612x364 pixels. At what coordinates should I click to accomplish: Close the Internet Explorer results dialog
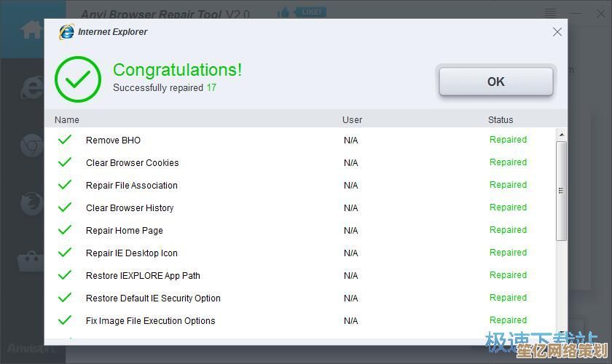(557, 32)
